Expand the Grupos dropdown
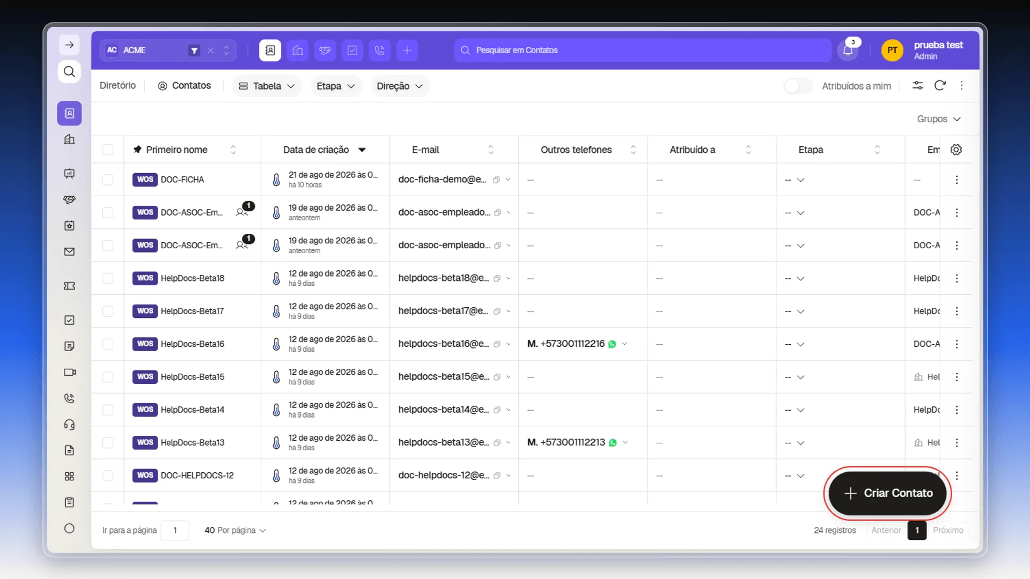 pos(939,119)
